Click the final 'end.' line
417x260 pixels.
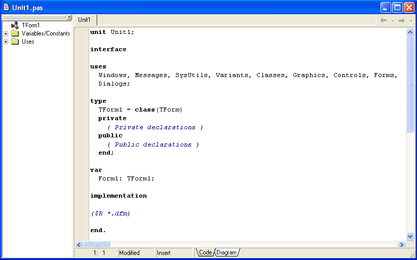coord(98,231)
